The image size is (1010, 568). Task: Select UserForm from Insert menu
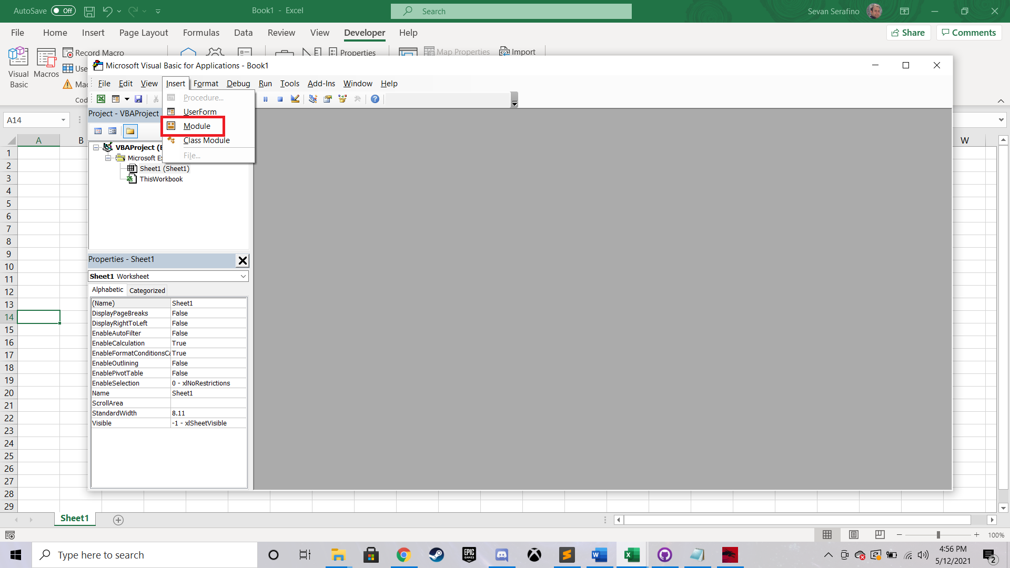click(199, 111)
